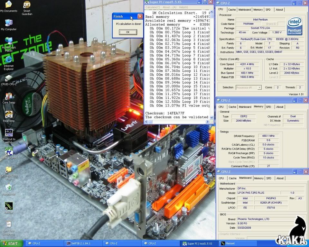The image size is (309, 247).
Task: Open the About menu in Super PI
Action: coord(170,7)
